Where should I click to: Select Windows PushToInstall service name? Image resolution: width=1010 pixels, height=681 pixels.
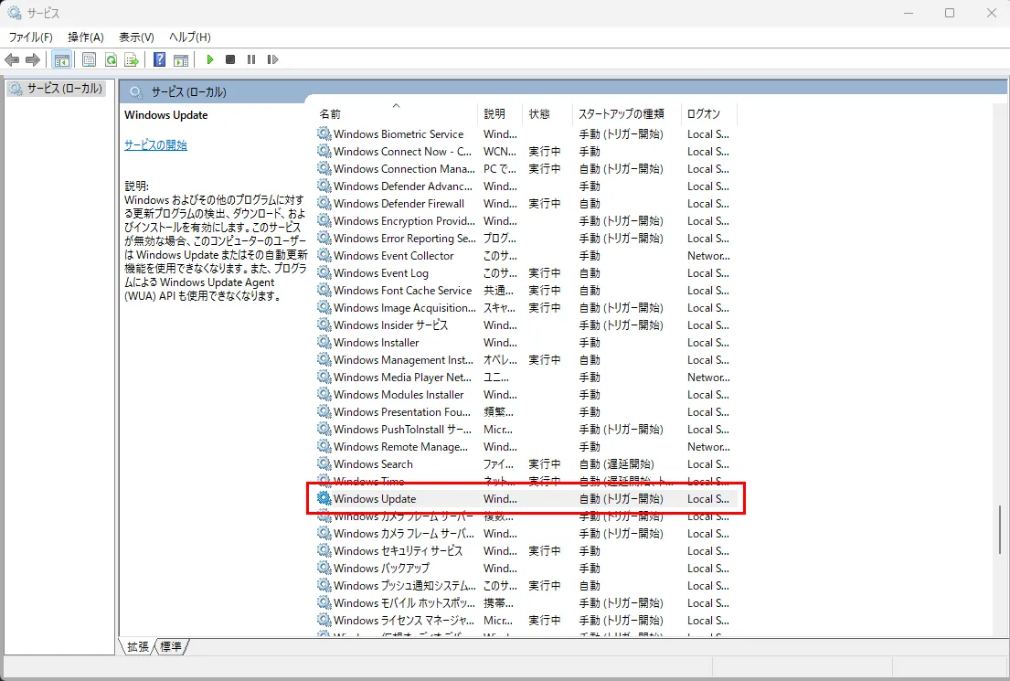402,429
